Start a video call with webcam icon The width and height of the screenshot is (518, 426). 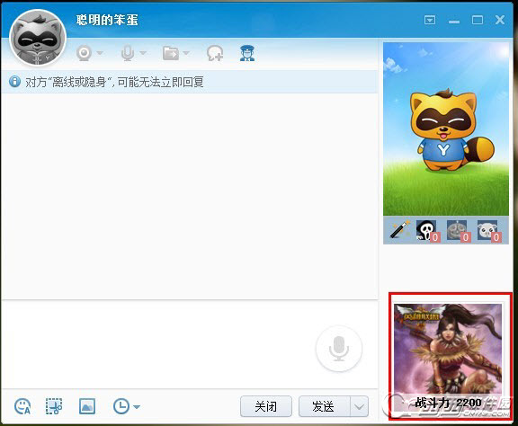point(84,53)
